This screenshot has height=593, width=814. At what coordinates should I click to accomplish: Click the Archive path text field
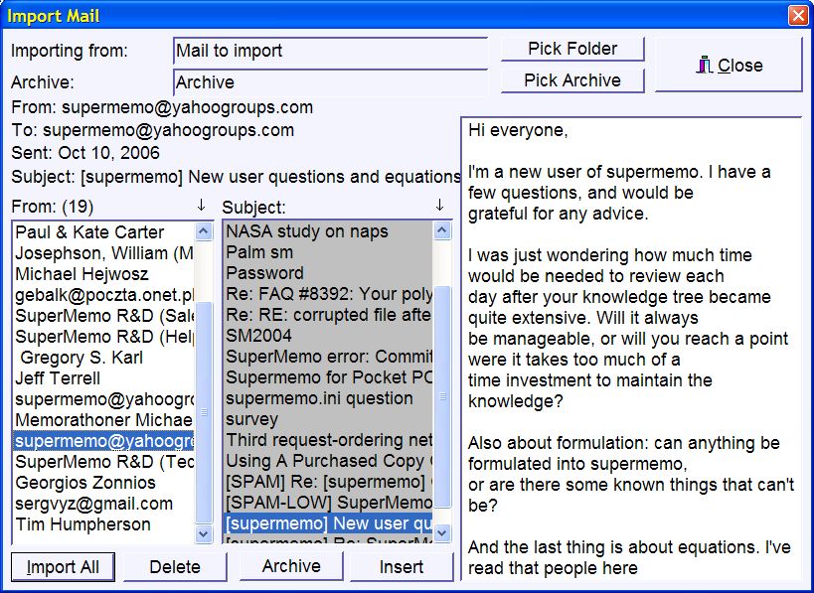(330, 82)
